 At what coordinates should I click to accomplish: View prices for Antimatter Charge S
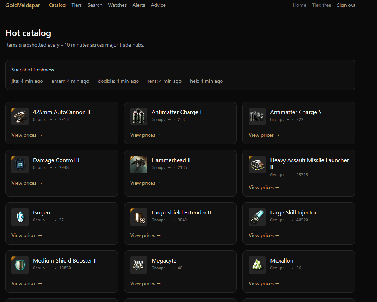(x=264, y=135)
